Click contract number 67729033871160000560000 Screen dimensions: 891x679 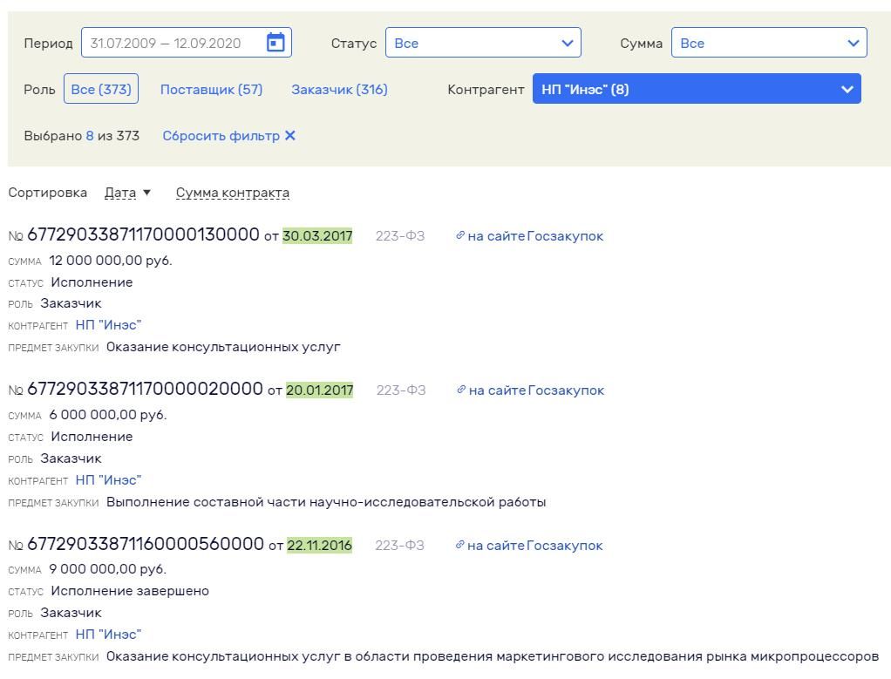(146, 545)
